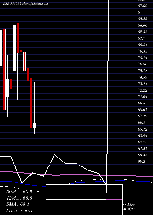Click the 76.96 price axis label
This screenshot has height=215, width=153.
(143, 64)
